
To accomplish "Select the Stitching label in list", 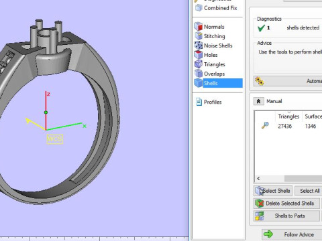I will tap(215, 36).
